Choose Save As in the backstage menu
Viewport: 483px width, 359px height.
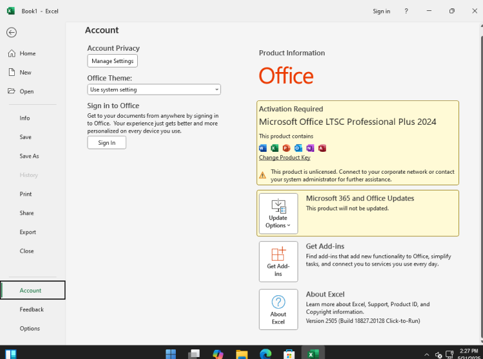coord(33,156)
